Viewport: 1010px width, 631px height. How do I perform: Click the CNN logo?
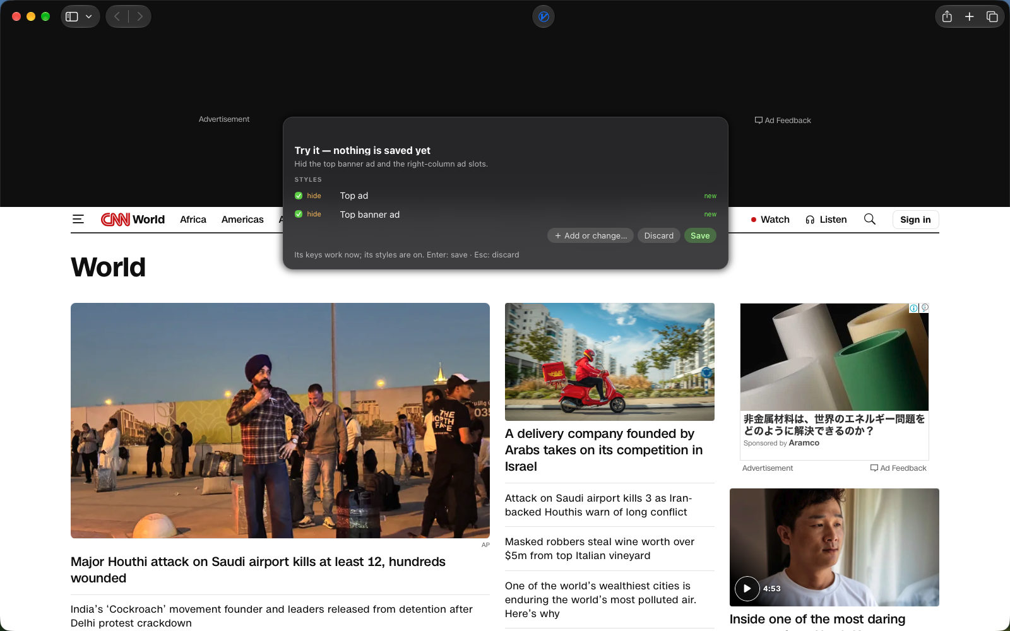pos(116,219)
